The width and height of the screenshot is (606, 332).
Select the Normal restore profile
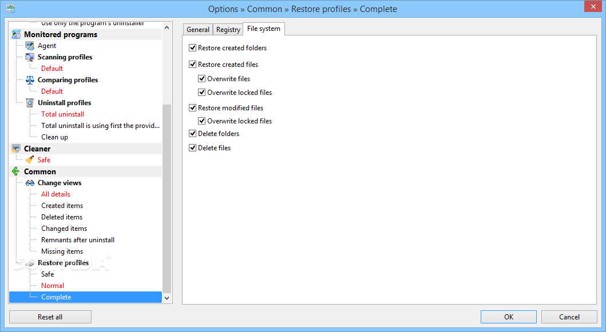(x=53, y=286)
